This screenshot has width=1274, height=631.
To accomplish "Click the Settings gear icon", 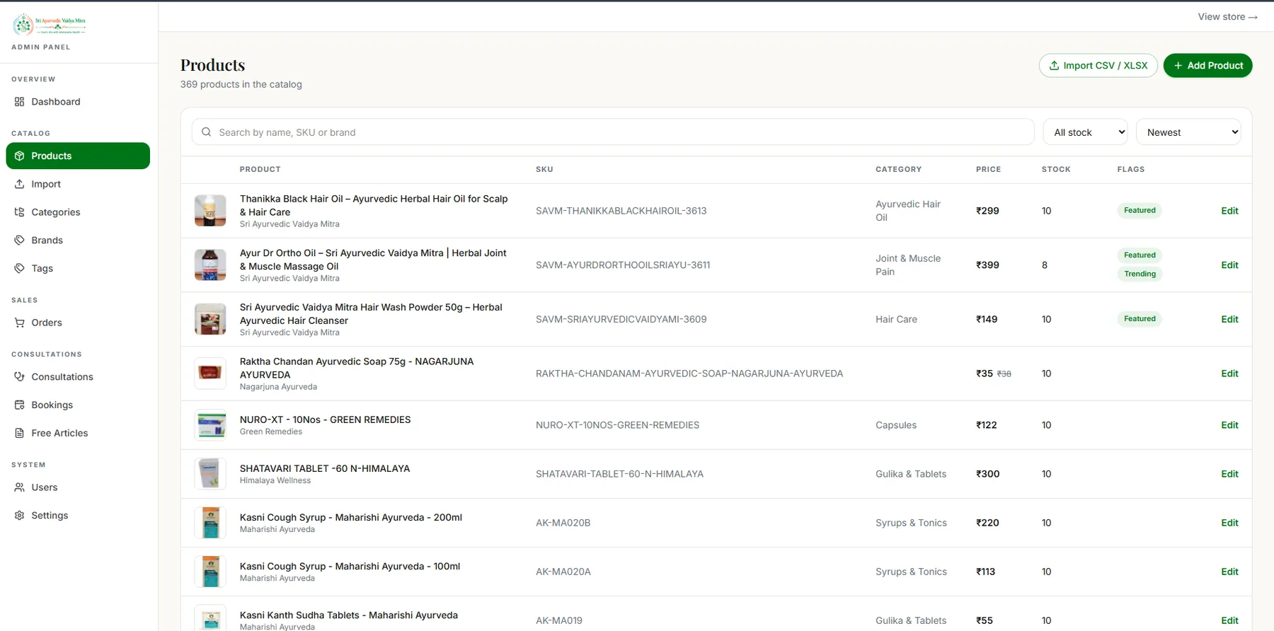I will [19, 516].
